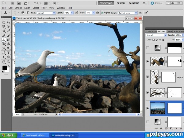The image size is (184, 138).
Task: Click the black foreground color swatch
Action: pos(5,68)
